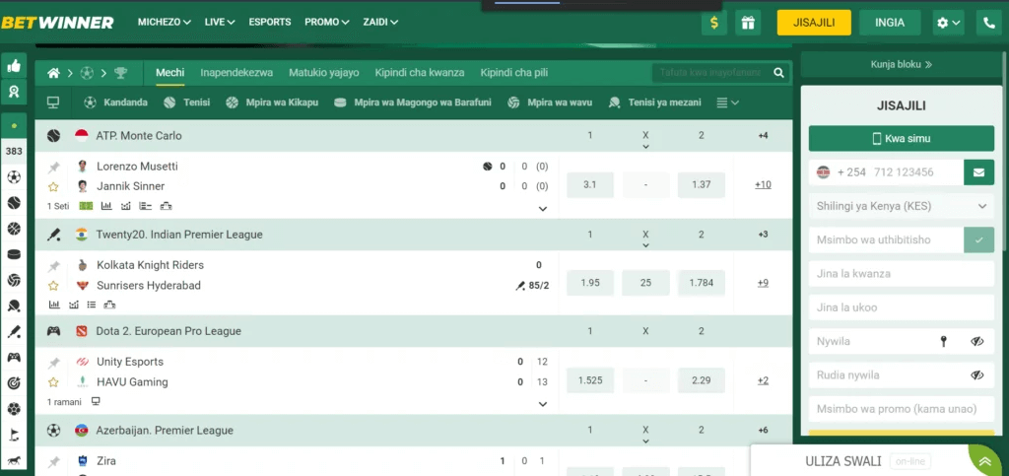Filter by Mpira wa Kikapu
The image size is (1009, 476).
coord(272,102)
